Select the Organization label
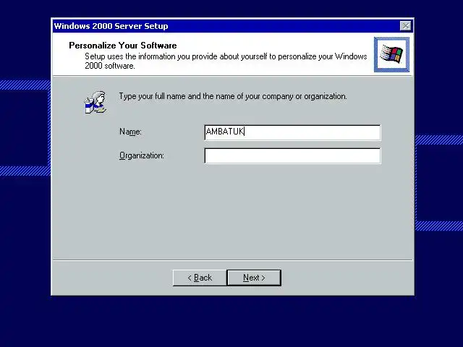This screenshot has width=463, height=347. pyautogui.click(x=142, y=155)
